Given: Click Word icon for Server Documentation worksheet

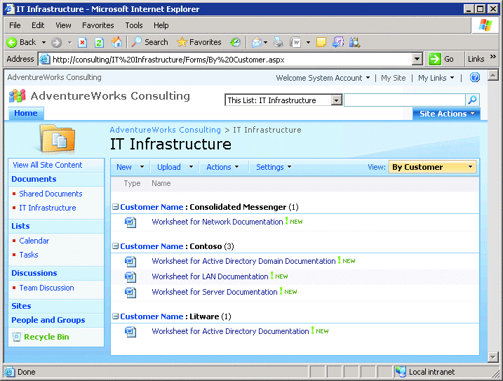Looking at the screenshot, I should (x=130, y=292).
